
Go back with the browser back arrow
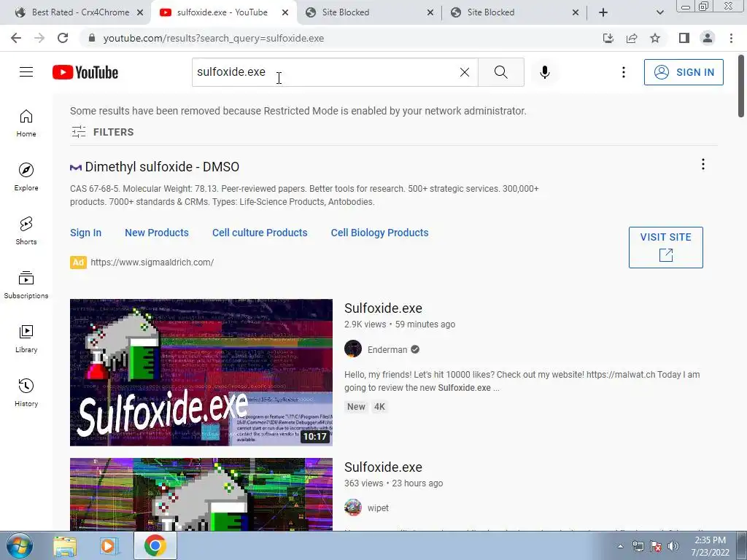16,38
